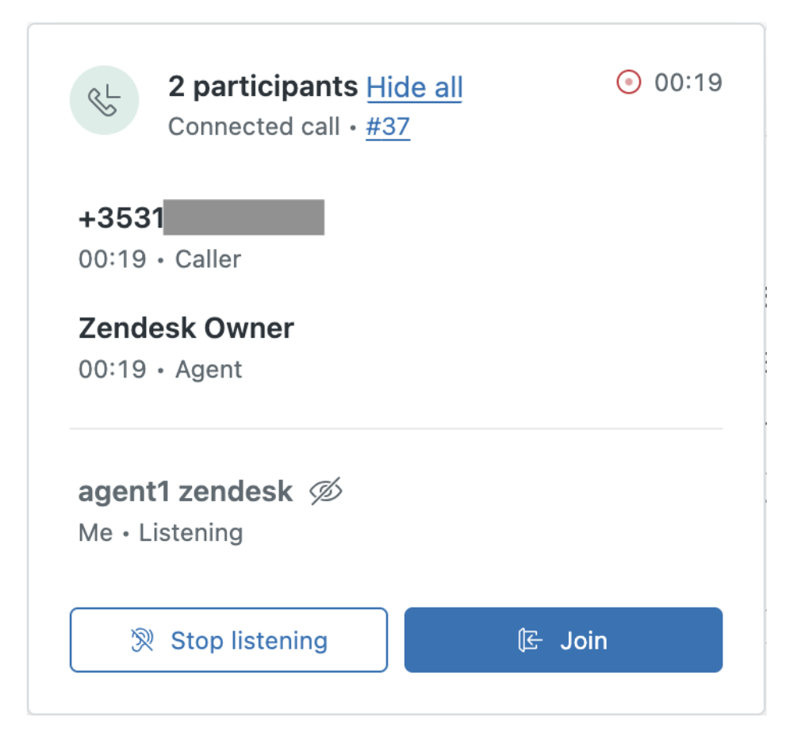Image resolution: width=809 pixels, height=736 pixels.
Task: Click the grey redacted number block
Action: point(244,217)
